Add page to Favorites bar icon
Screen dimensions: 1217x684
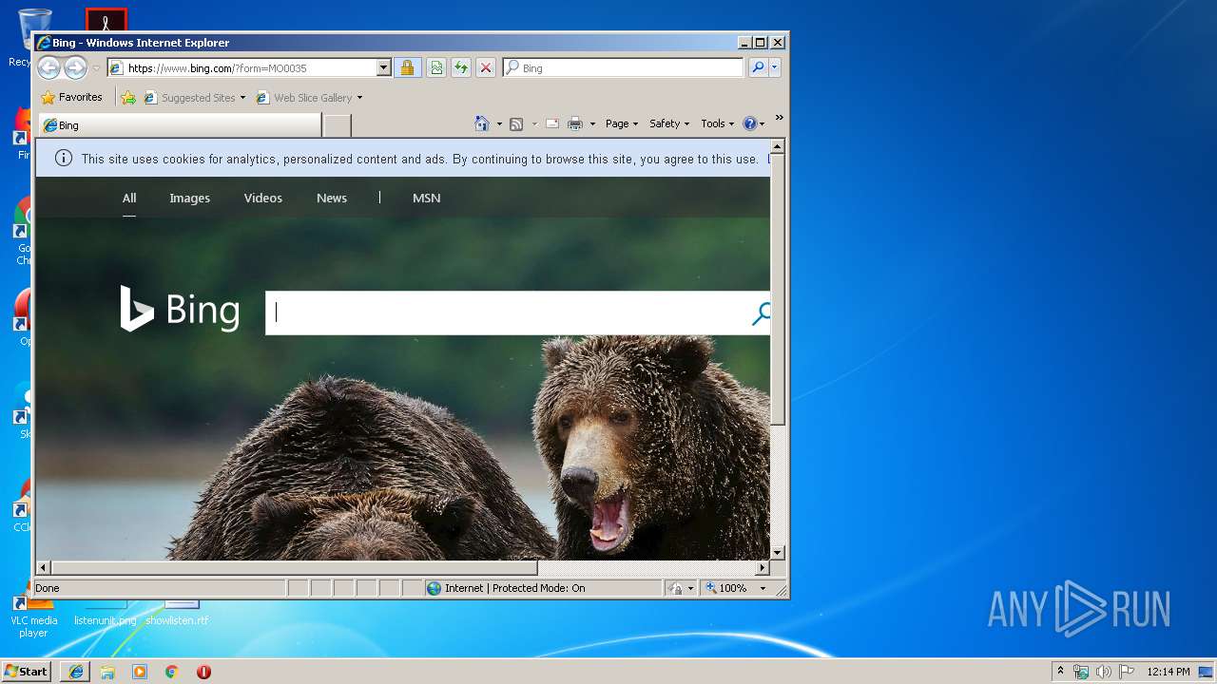128,98
